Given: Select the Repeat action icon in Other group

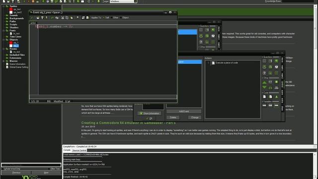Looking at the screenshot, I should (x=270, y=88).
